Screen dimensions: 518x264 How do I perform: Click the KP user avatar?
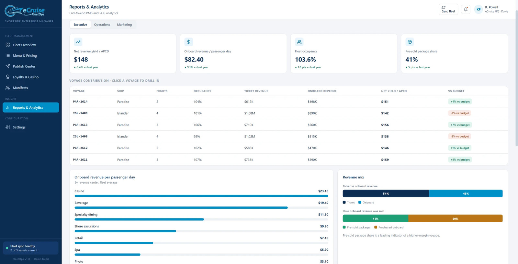479,9
